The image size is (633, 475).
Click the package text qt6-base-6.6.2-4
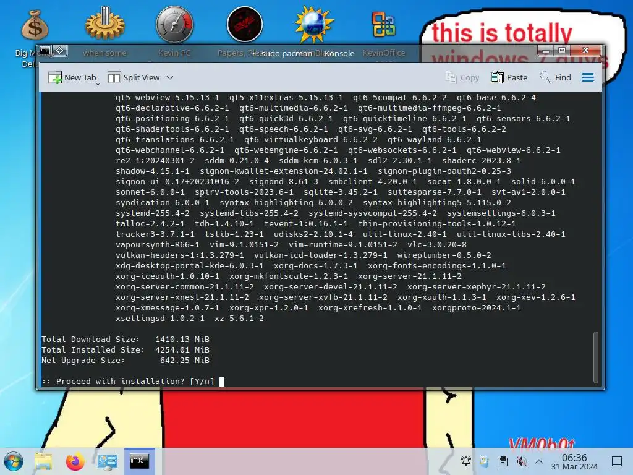coord(496,98)
